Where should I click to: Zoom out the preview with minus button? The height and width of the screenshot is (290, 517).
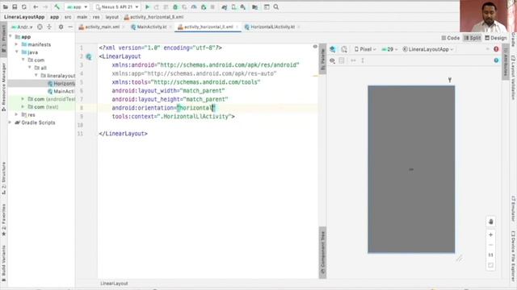pyautogui.click(x=490, y=245)
